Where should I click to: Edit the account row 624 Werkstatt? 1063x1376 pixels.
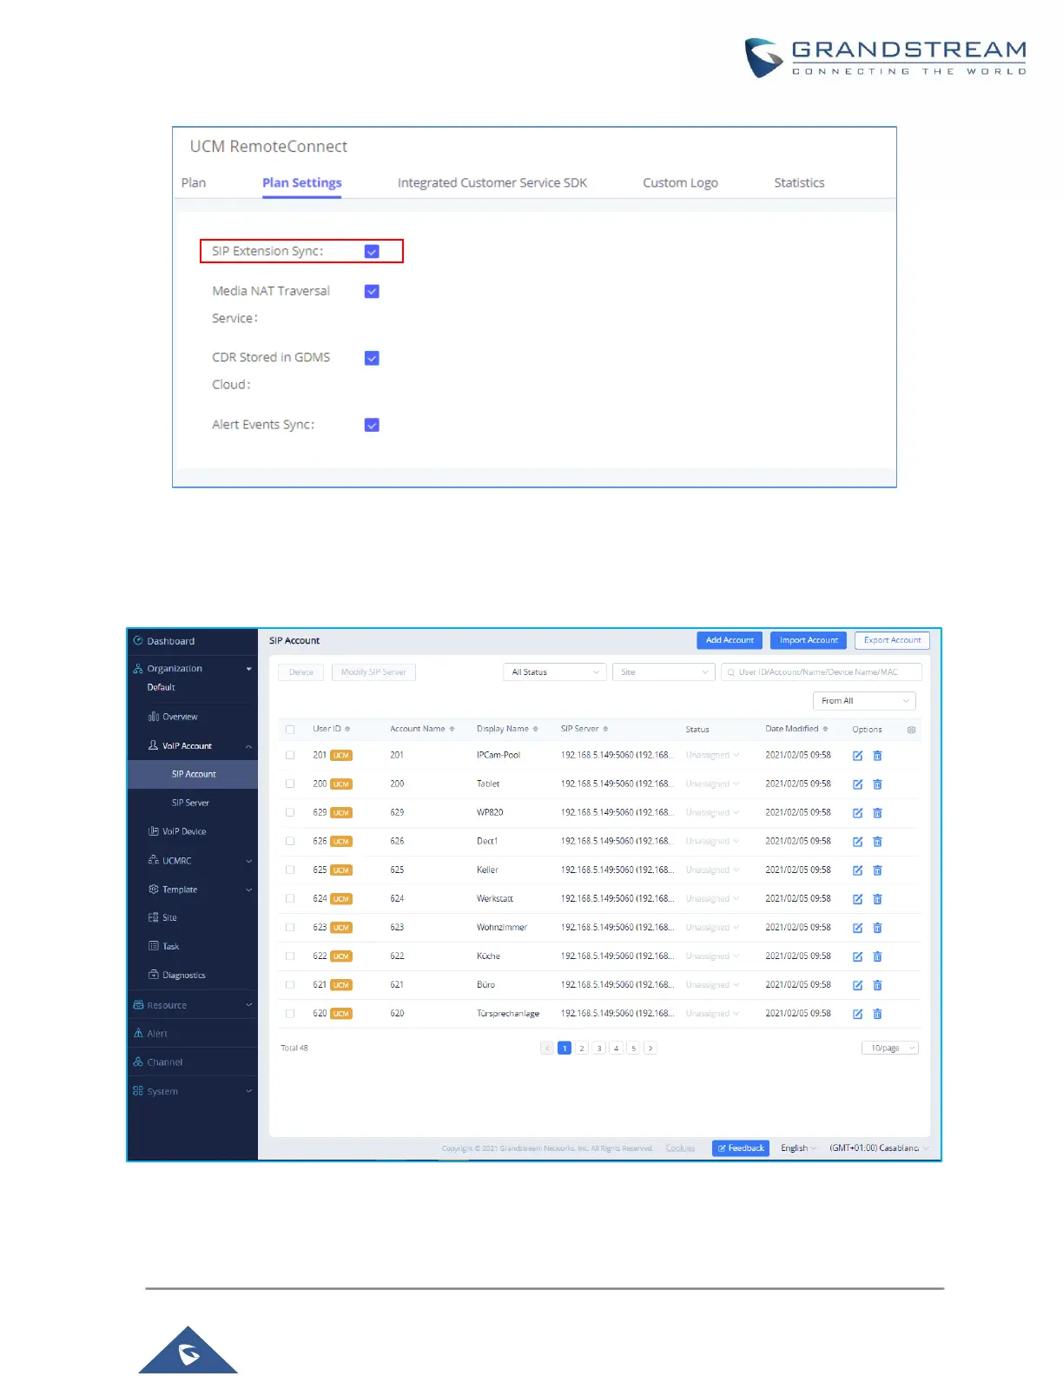(857, 899)
